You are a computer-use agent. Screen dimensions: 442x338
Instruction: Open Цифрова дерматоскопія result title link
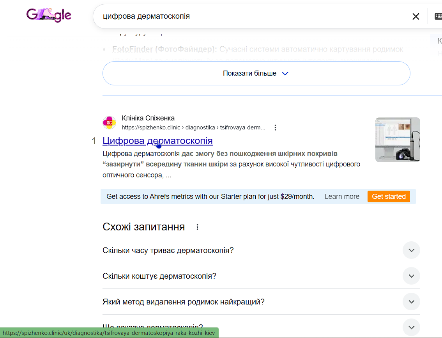pos(157,141)
